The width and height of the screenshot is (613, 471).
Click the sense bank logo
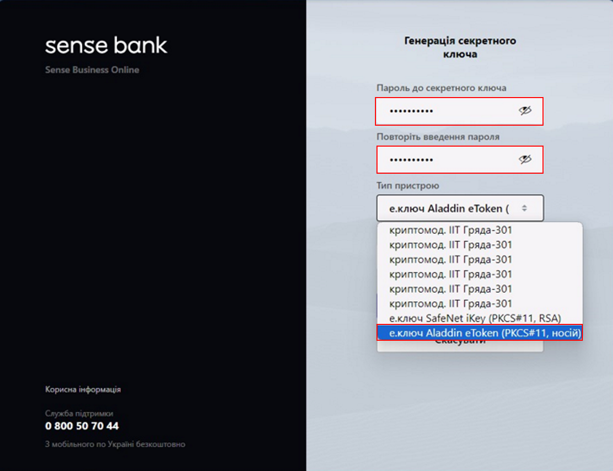[x=106, y=45]
